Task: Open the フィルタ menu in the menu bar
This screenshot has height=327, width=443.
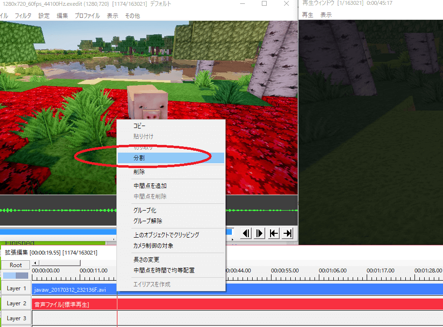Action: coord(23,16)
